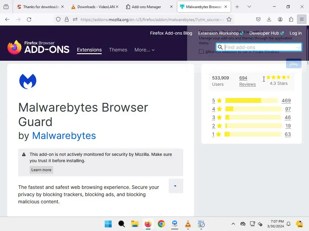The image size is (309, 231).
Task: Open the 2-star reviews count 19
Action: 288,126
